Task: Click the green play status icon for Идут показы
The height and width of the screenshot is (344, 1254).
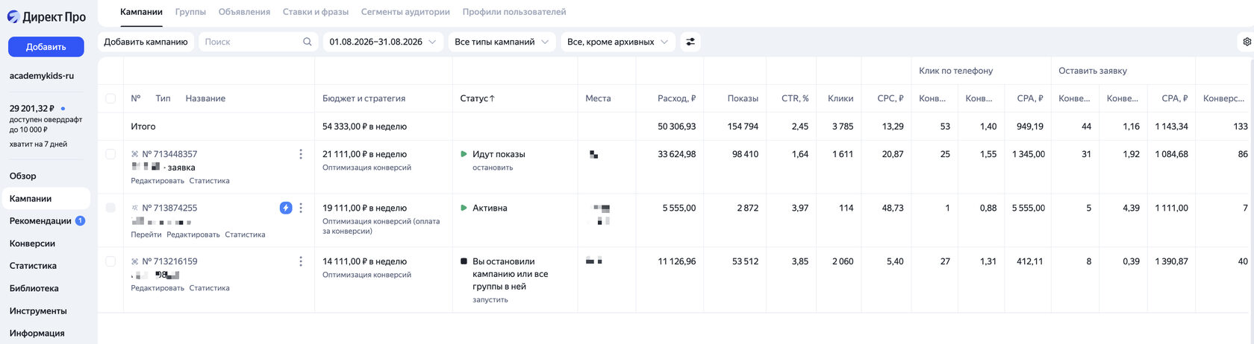Action: [x=464, y=154]
